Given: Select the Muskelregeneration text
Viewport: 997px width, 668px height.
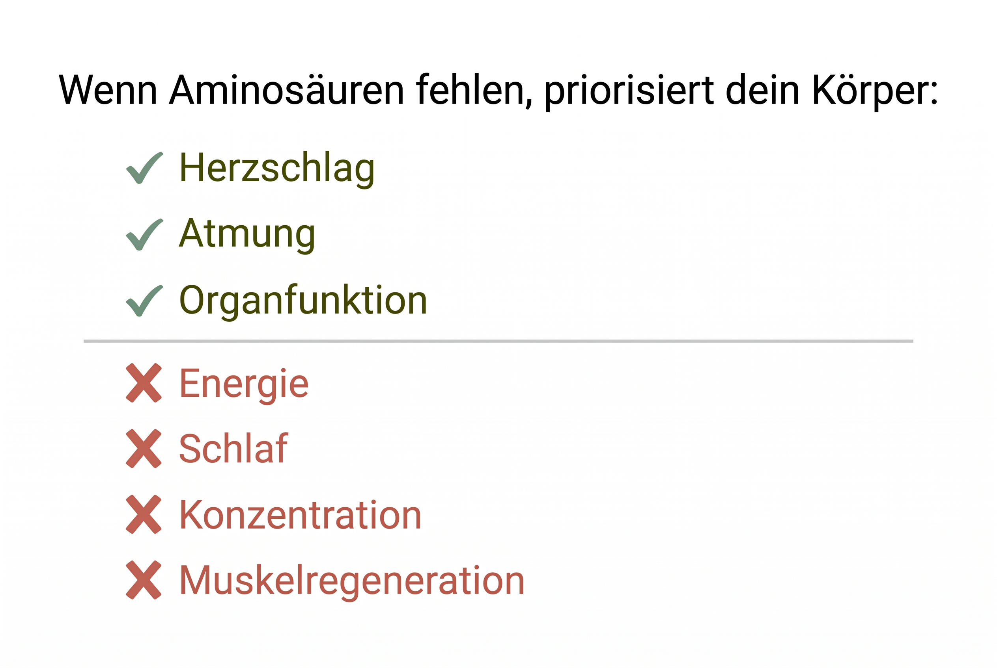Looking at the screenshot, I should tap(351, 581).
